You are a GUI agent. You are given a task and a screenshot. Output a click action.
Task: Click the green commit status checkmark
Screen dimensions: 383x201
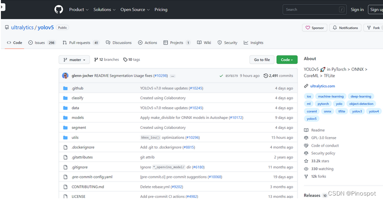[221, 76]
